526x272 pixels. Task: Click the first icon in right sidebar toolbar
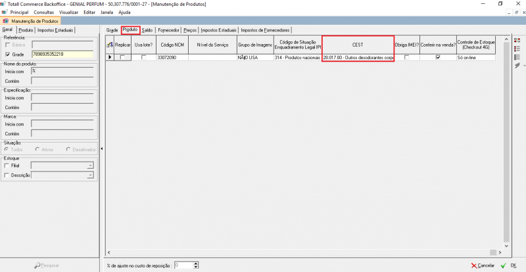[x=517, y=40]
